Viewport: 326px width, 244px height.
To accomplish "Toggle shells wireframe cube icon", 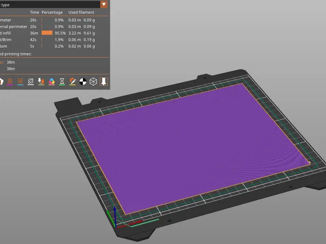I will [x=93, y=81].
